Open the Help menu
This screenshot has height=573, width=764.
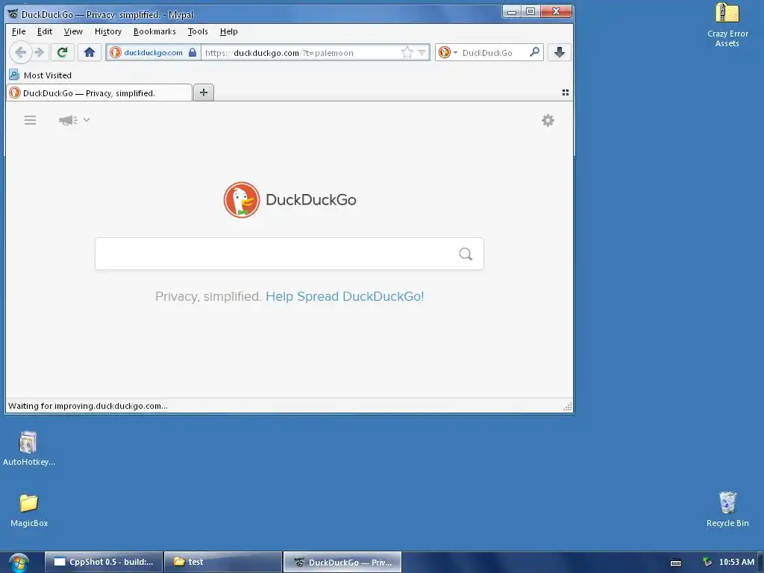228,31
